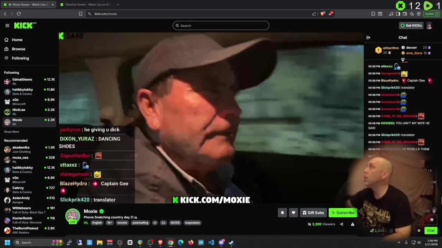This screenshot has width=442, height=248.
Task: Open chat settings gear icon
Action: (x=419, y=231)
